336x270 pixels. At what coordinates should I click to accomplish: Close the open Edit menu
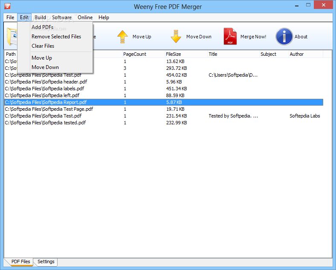(24, 17)
